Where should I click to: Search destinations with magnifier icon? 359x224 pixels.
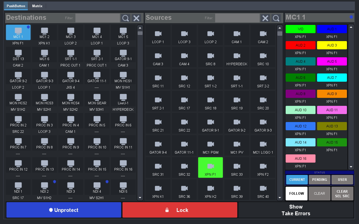click(126, 18)
